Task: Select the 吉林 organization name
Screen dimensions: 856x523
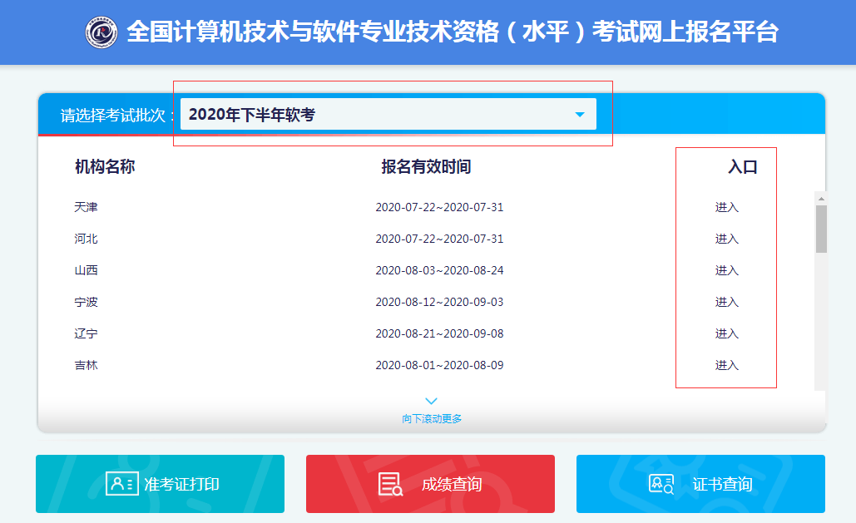Action: click(x=87, y=366)
